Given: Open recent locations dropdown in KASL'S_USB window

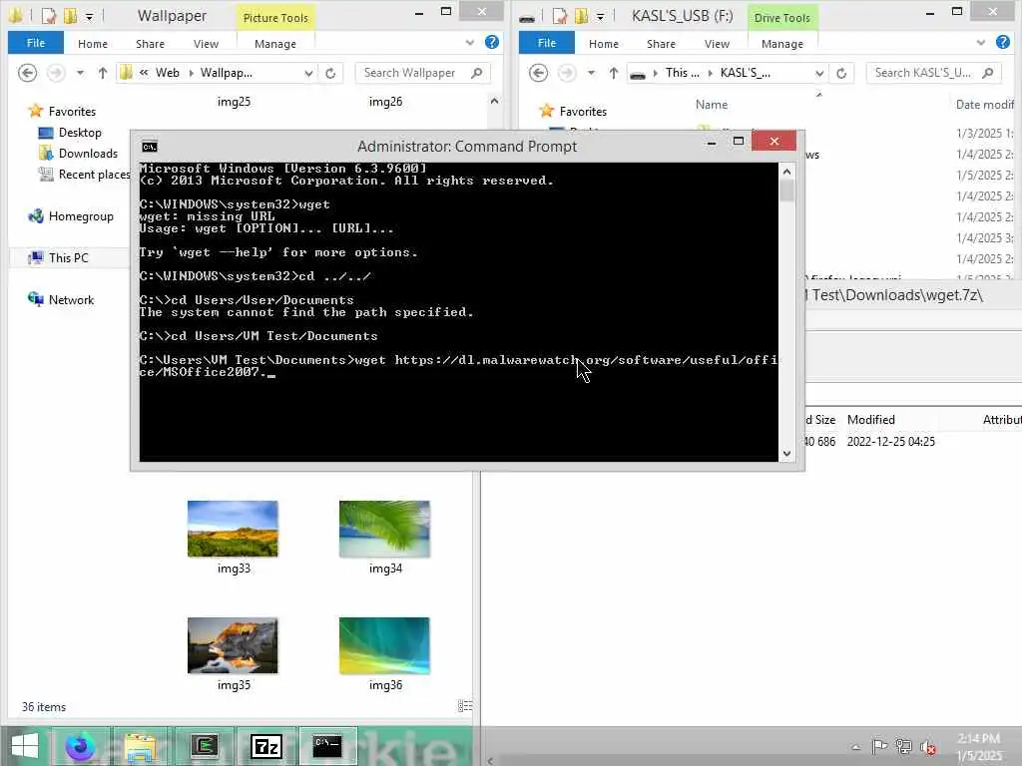Looking at the screenshot, I should tap(591, 73).
